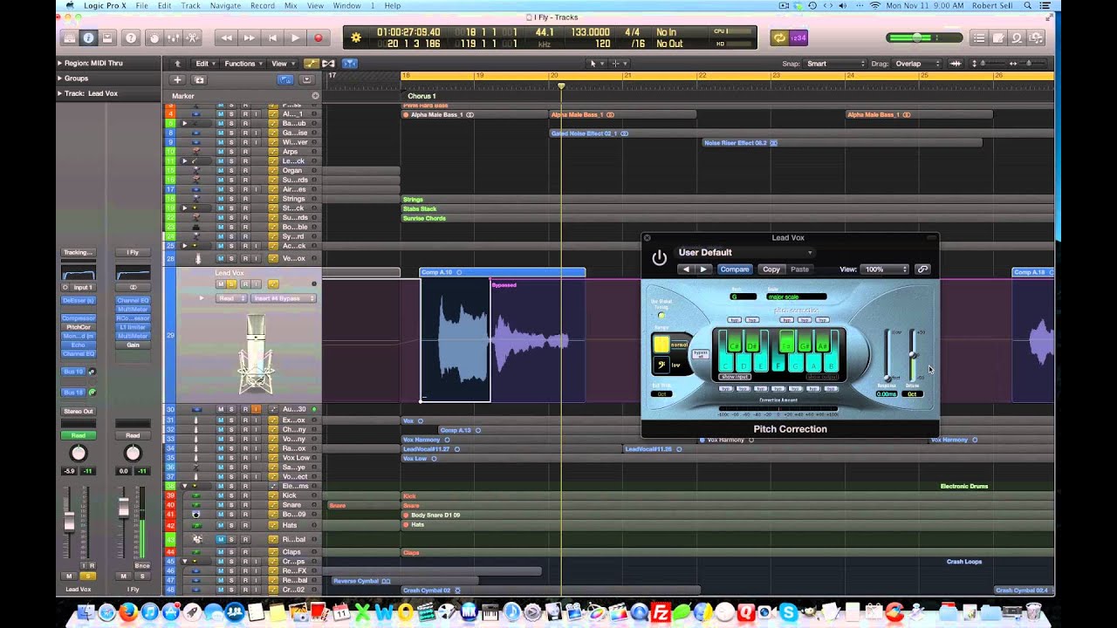The height and width of the screenshot is (628, 1117).
Task: Click the duplicate track button
Action: pyautogui.click(x=199, y=79)
